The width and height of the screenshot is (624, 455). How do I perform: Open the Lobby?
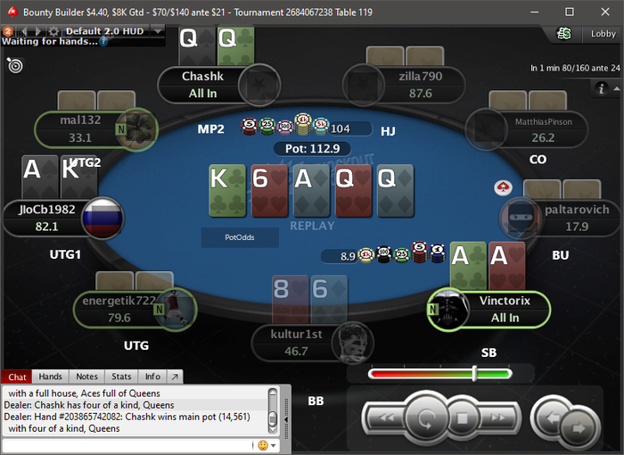point(603,34)
